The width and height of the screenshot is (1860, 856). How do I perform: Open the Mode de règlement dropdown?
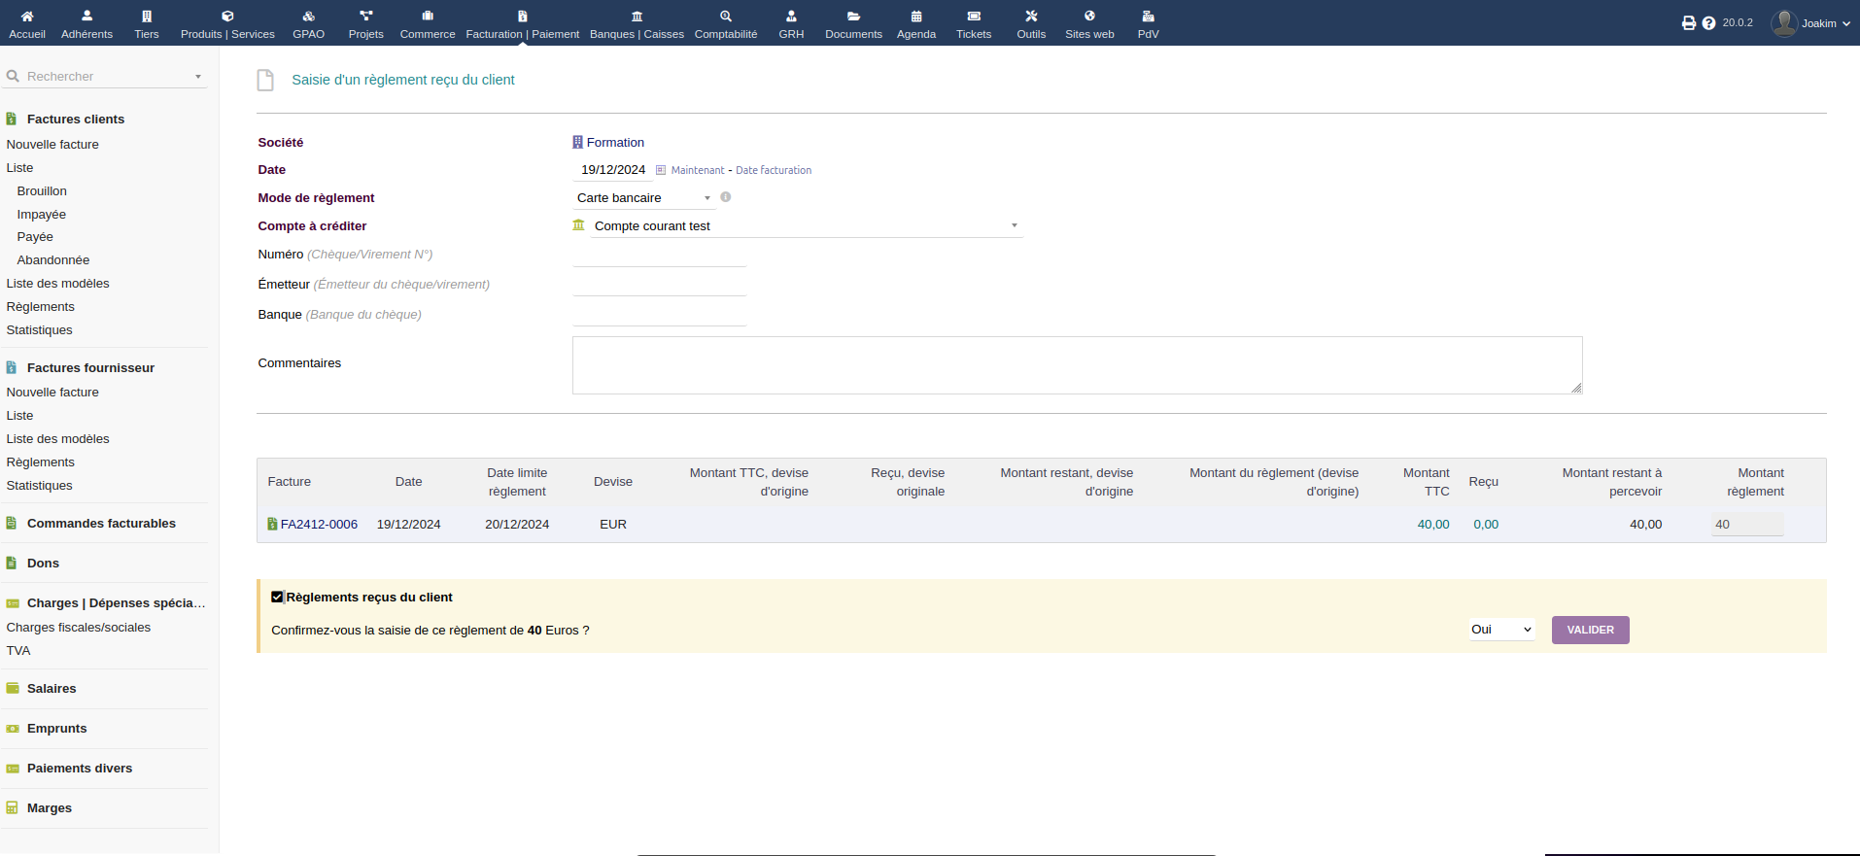(644, 198)
